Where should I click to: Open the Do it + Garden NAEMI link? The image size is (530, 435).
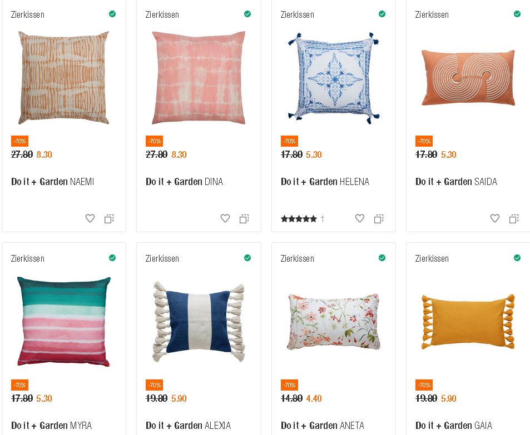52,182
